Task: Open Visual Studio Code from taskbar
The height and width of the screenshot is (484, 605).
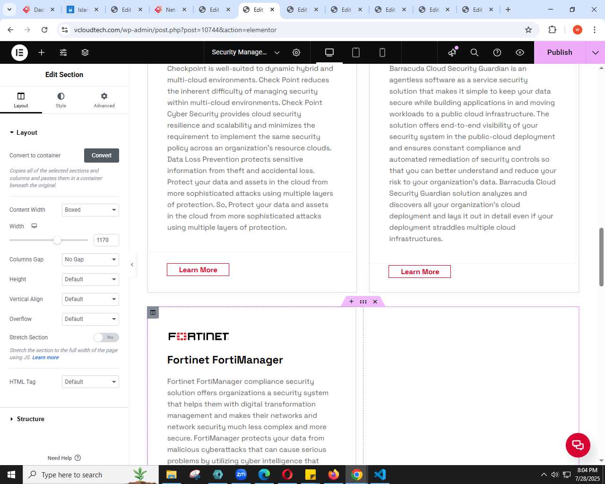Action: [380, 475]
